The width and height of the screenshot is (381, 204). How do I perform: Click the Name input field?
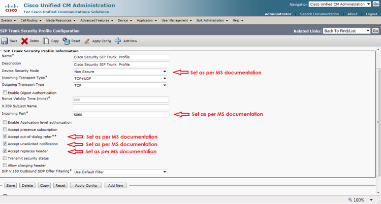click(121, 57)
